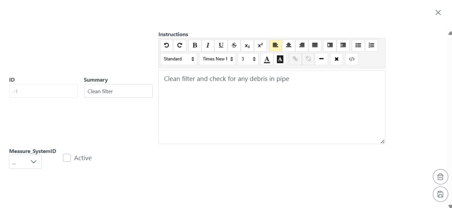452x208 pixels.
Task: Apply strikethrough formatting
Action: [x=234, y=45]
